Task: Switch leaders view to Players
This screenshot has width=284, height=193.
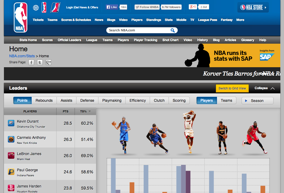Action: (207, 101)
